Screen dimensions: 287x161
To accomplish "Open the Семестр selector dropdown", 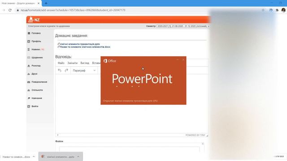I will 183,26.
